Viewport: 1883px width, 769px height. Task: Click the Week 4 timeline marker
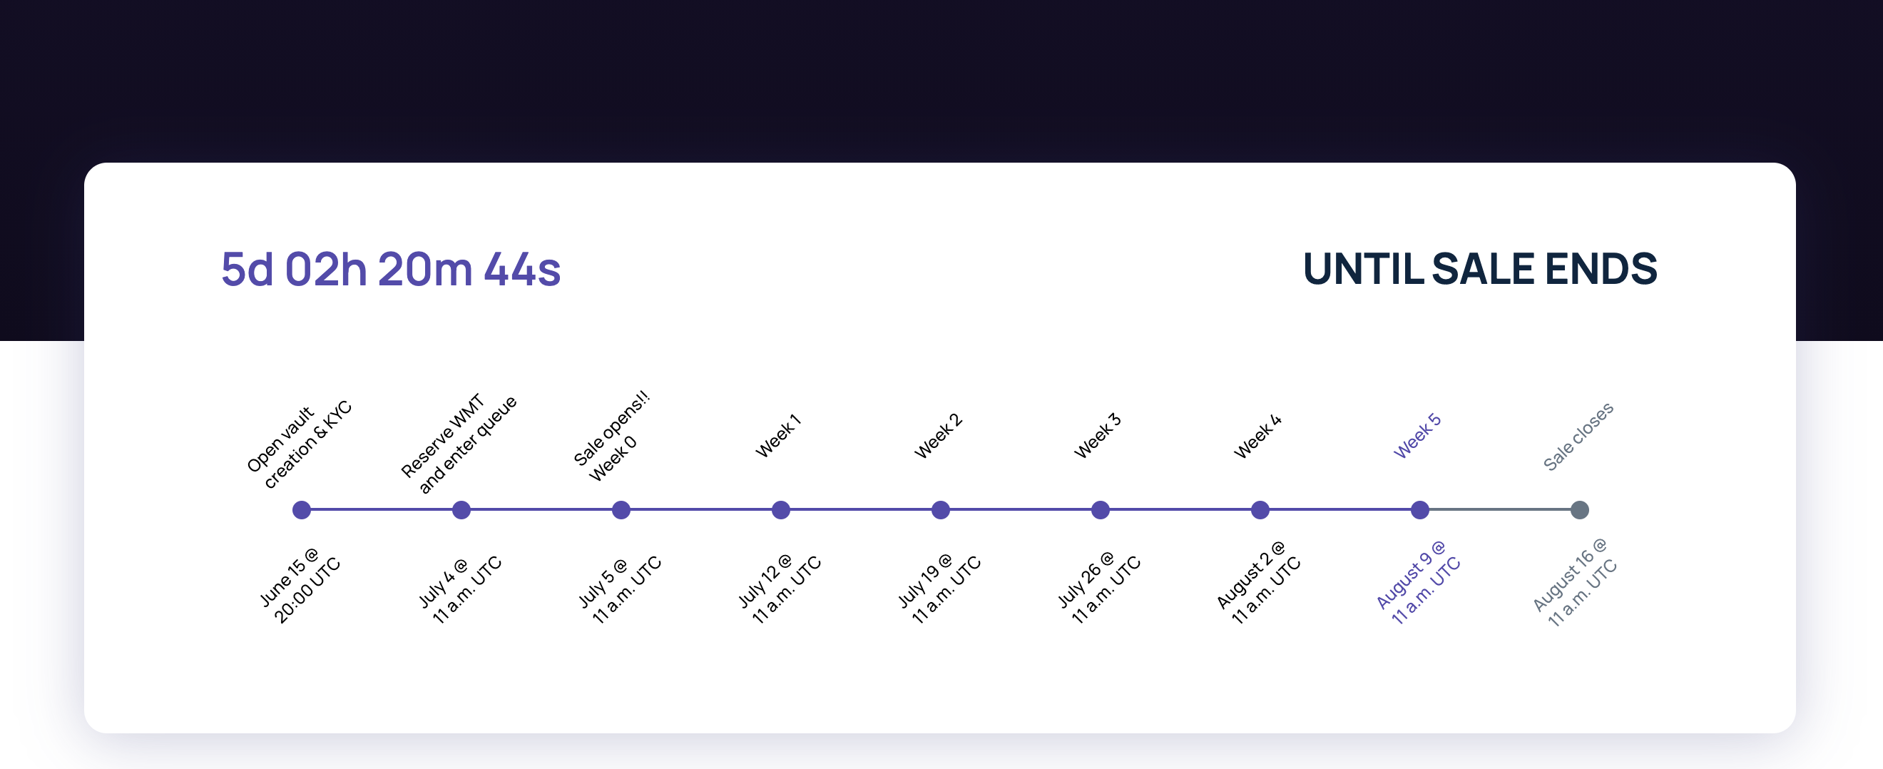point(1260,509)
